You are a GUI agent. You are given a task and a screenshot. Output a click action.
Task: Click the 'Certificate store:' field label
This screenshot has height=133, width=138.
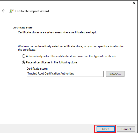tap(37, 69)
